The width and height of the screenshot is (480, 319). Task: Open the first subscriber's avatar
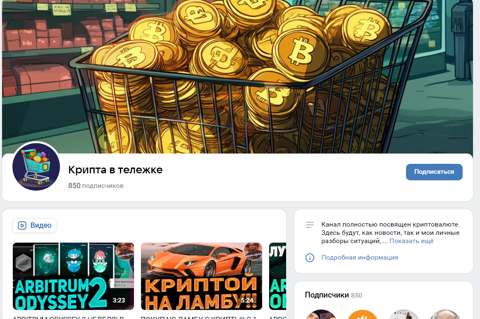click(321, 314)
